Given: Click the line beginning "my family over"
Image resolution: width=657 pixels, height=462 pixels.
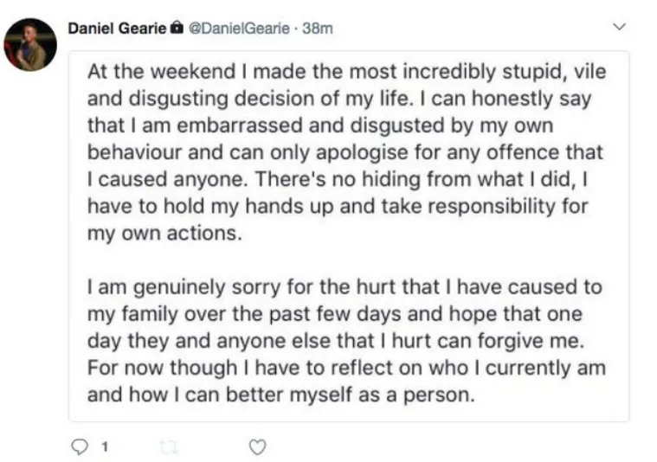Looking at the screenshot, I should point(335,312).
